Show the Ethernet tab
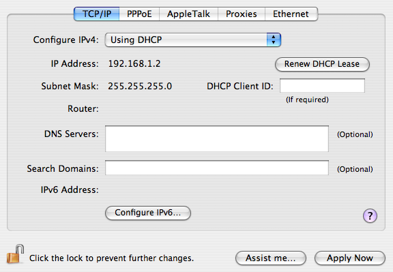 tap(291, 14)
